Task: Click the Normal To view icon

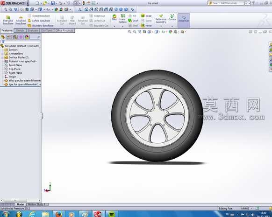Action: click(x=80, y=9)
